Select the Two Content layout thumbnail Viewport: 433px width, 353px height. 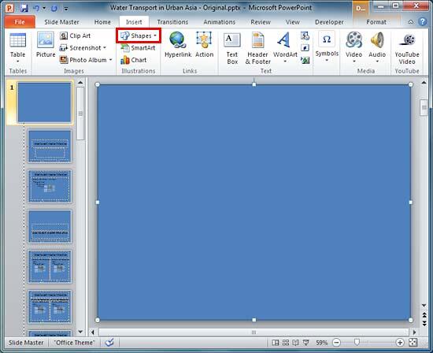[x=50, y=266]
